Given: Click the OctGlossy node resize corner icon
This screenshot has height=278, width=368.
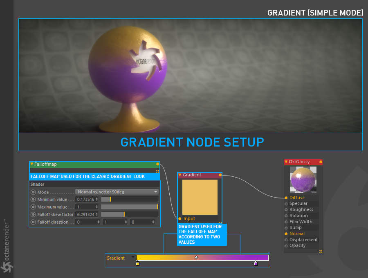Looking at the screenshot, I should (x=321, y=251).
